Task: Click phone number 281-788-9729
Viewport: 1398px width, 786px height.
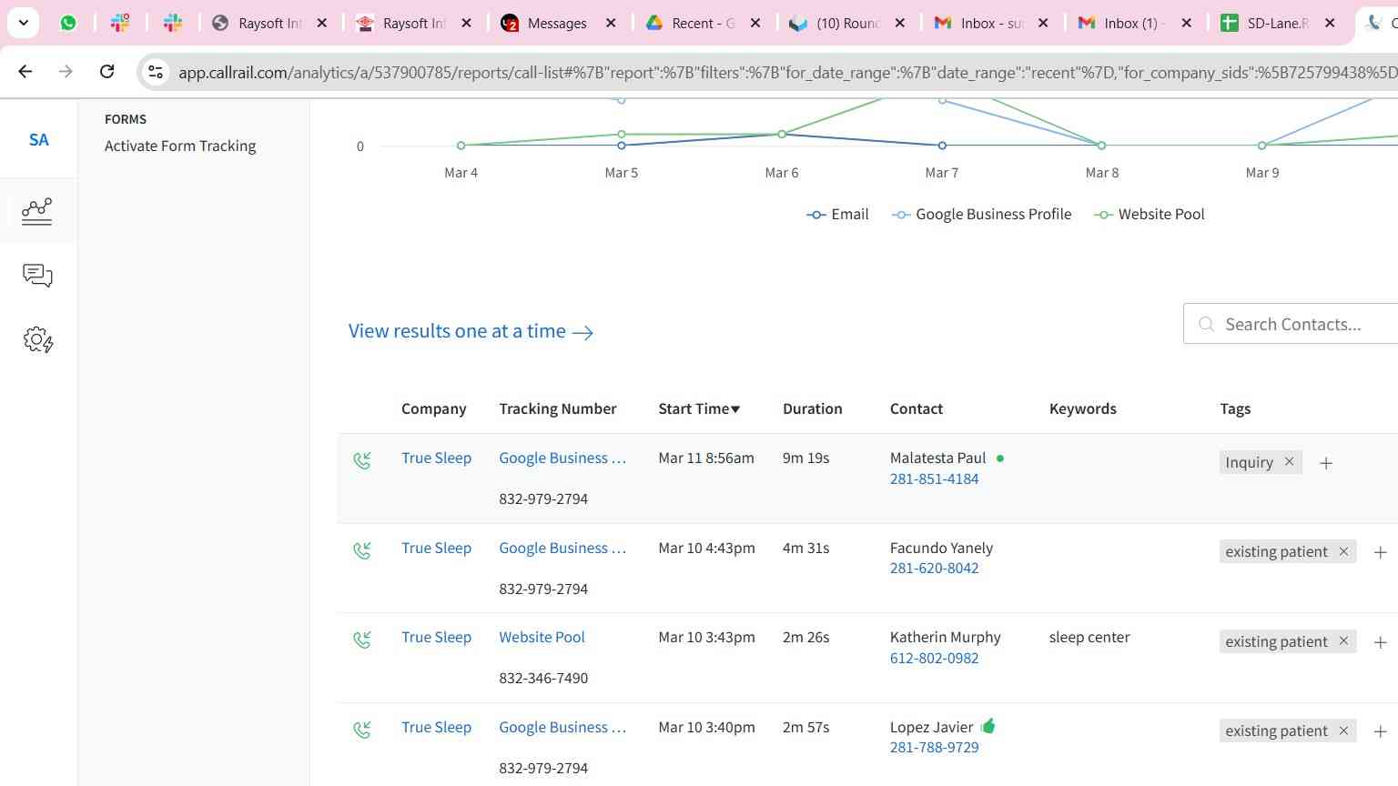Action: 934,747
